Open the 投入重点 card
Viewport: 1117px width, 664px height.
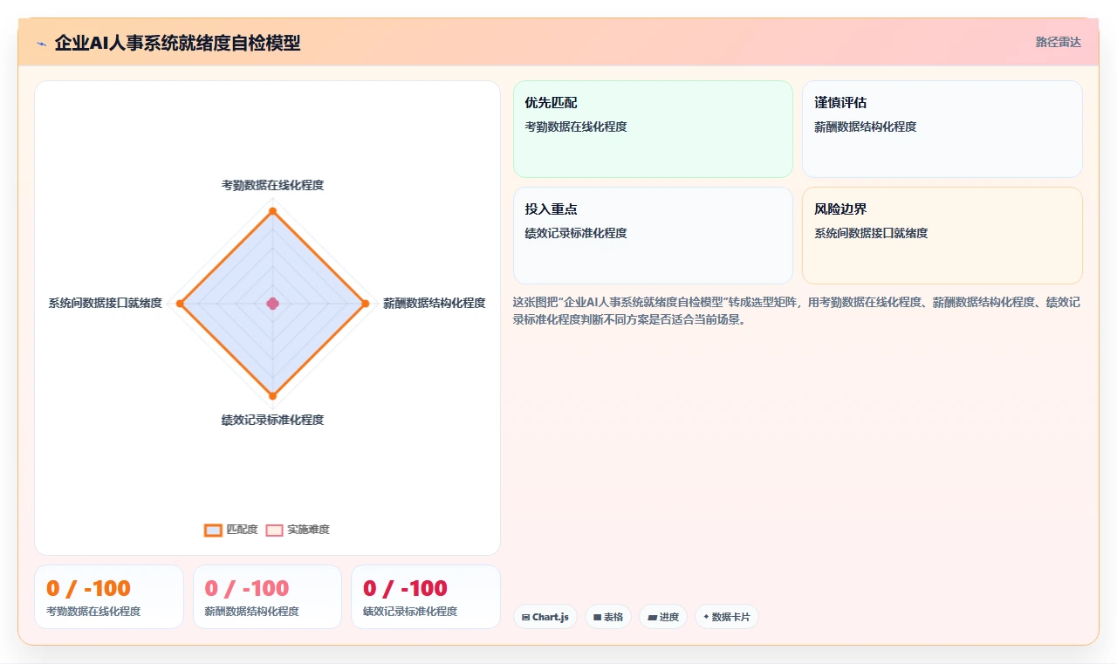[x=653, y=236]
